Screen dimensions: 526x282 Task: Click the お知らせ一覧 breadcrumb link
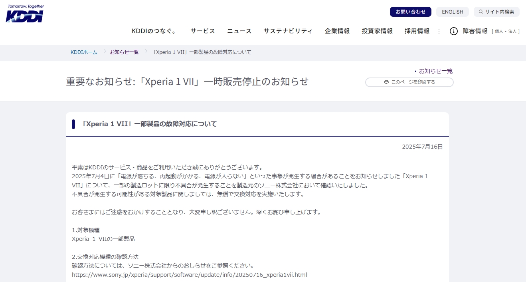tap(125, 52)
